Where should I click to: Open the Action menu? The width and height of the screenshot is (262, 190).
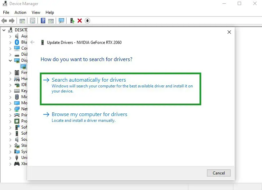20,12
